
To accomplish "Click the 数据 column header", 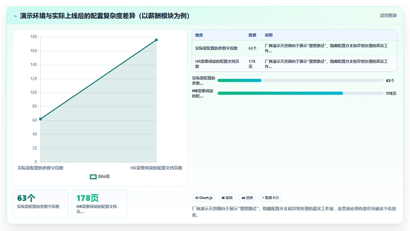I will 252,35.
